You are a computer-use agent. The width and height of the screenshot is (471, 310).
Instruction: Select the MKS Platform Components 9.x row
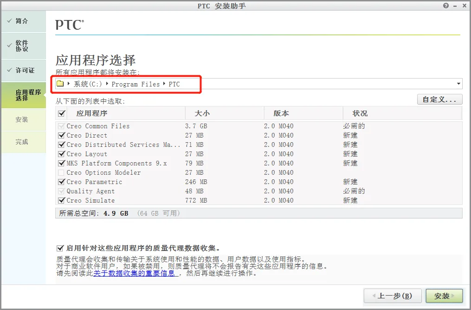[258, 164]
